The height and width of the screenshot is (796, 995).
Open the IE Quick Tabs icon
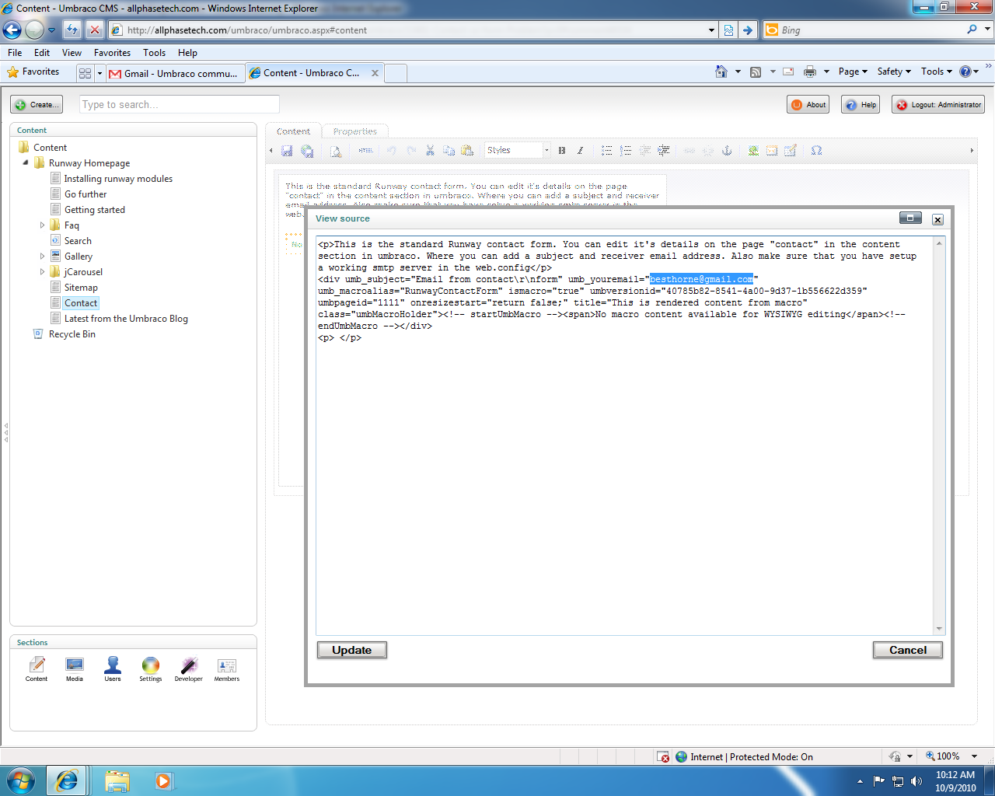pos(86,73)
